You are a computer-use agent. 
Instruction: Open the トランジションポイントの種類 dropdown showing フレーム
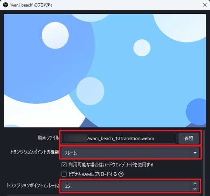point(130,153)
